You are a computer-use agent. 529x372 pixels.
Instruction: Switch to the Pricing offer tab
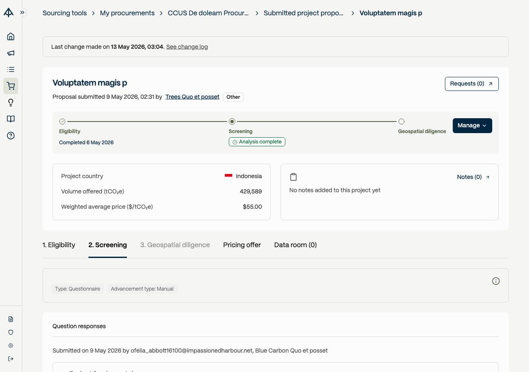pyautogui.click(x=242, y=245)
